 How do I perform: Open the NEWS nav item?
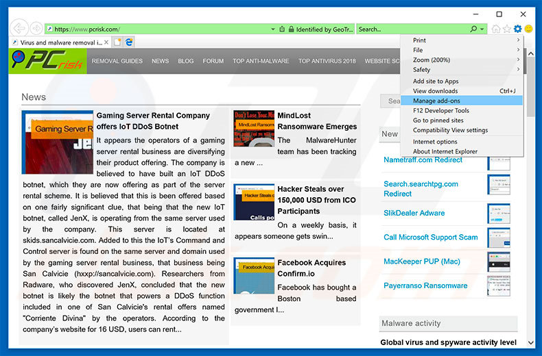(x=161, y=61)
